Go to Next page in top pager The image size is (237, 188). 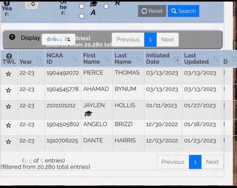[x=167, y=39]
